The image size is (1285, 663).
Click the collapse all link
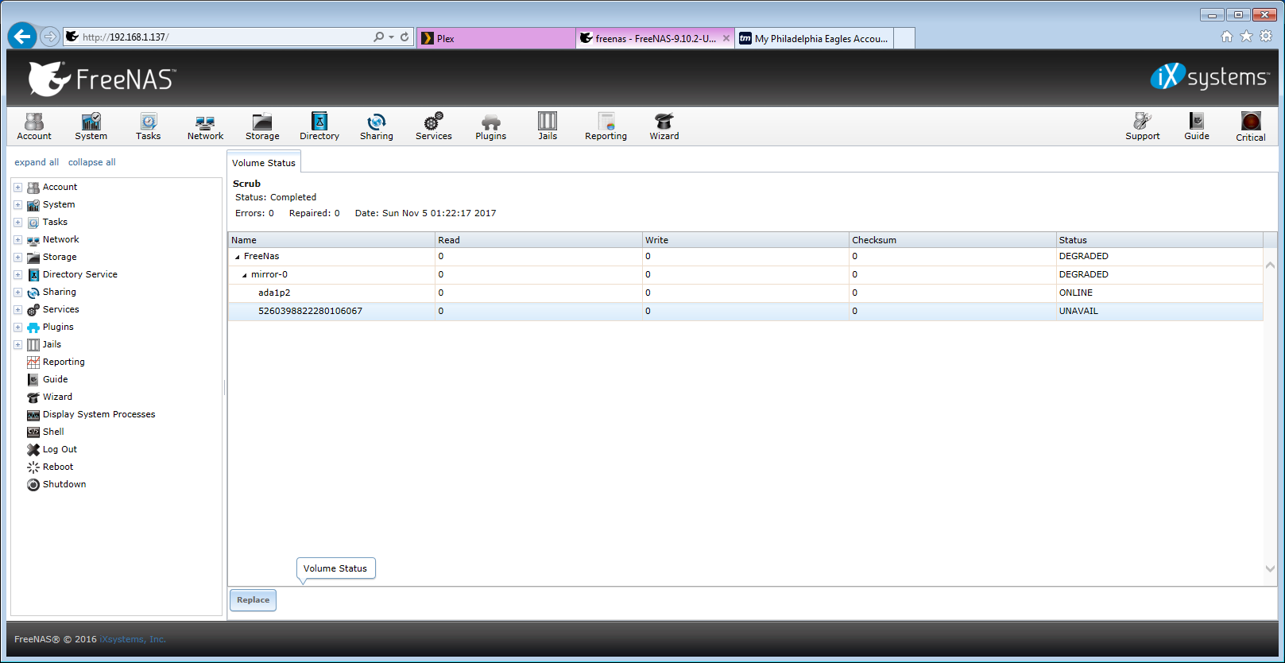92,162
